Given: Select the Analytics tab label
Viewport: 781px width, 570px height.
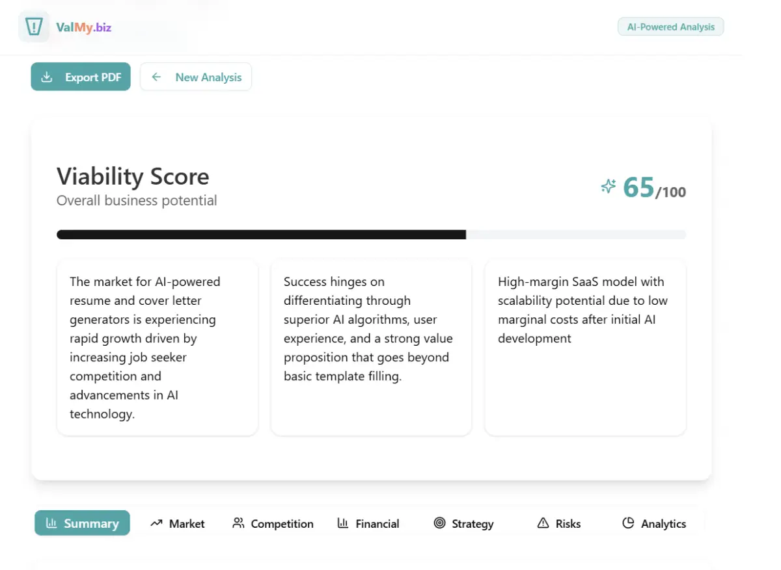Looking at the screenshot, I should [663, 524].
